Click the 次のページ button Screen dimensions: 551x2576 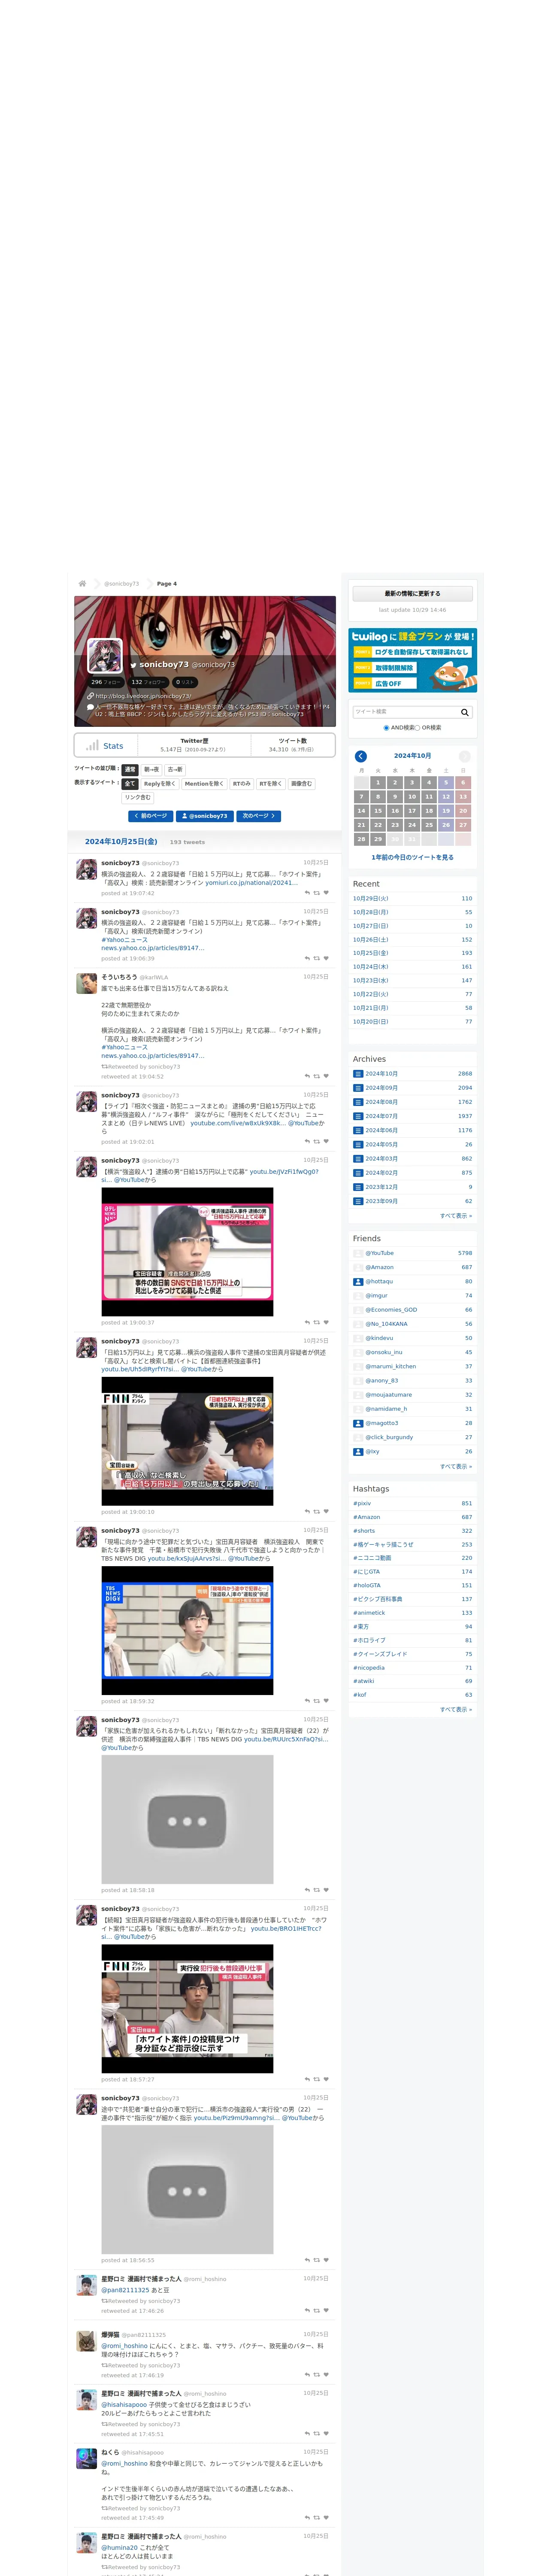point(259,816)
